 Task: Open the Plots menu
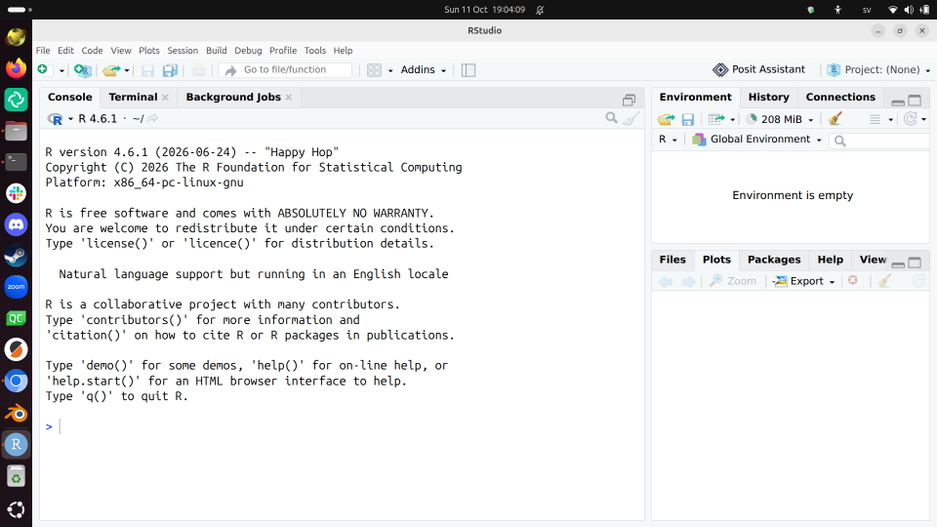pos(148,50)
